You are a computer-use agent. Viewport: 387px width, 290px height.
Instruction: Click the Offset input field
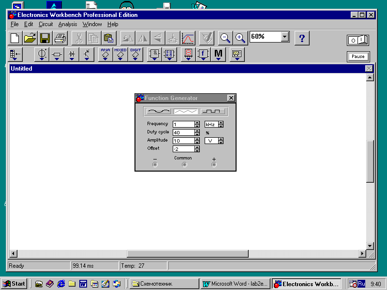click(184, 149)
